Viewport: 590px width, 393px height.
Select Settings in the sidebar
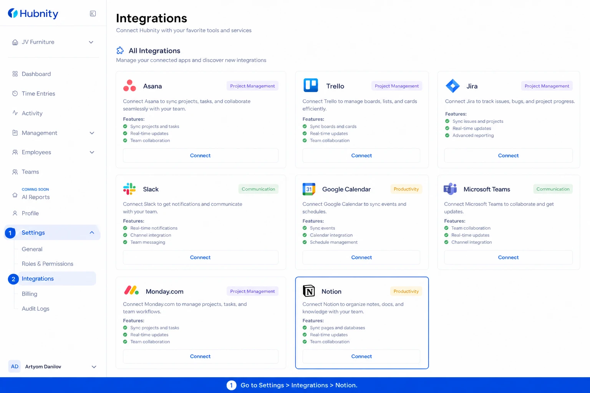pyautogui.click(x=53, y=233)
